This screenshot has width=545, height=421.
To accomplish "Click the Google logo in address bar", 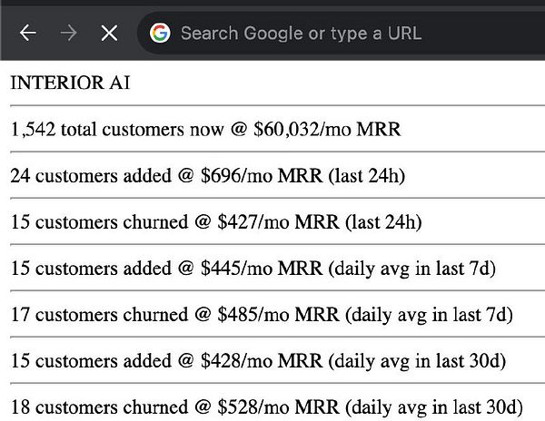I will [x=160, y=33].
